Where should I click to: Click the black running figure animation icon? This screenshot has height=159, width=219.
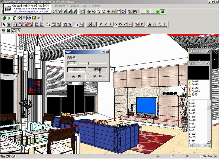click(x=149, y=24)
